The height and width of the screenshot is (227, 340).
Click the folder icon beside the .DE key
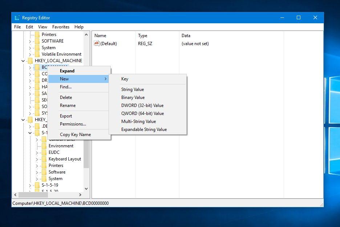[x=37, y=126]
